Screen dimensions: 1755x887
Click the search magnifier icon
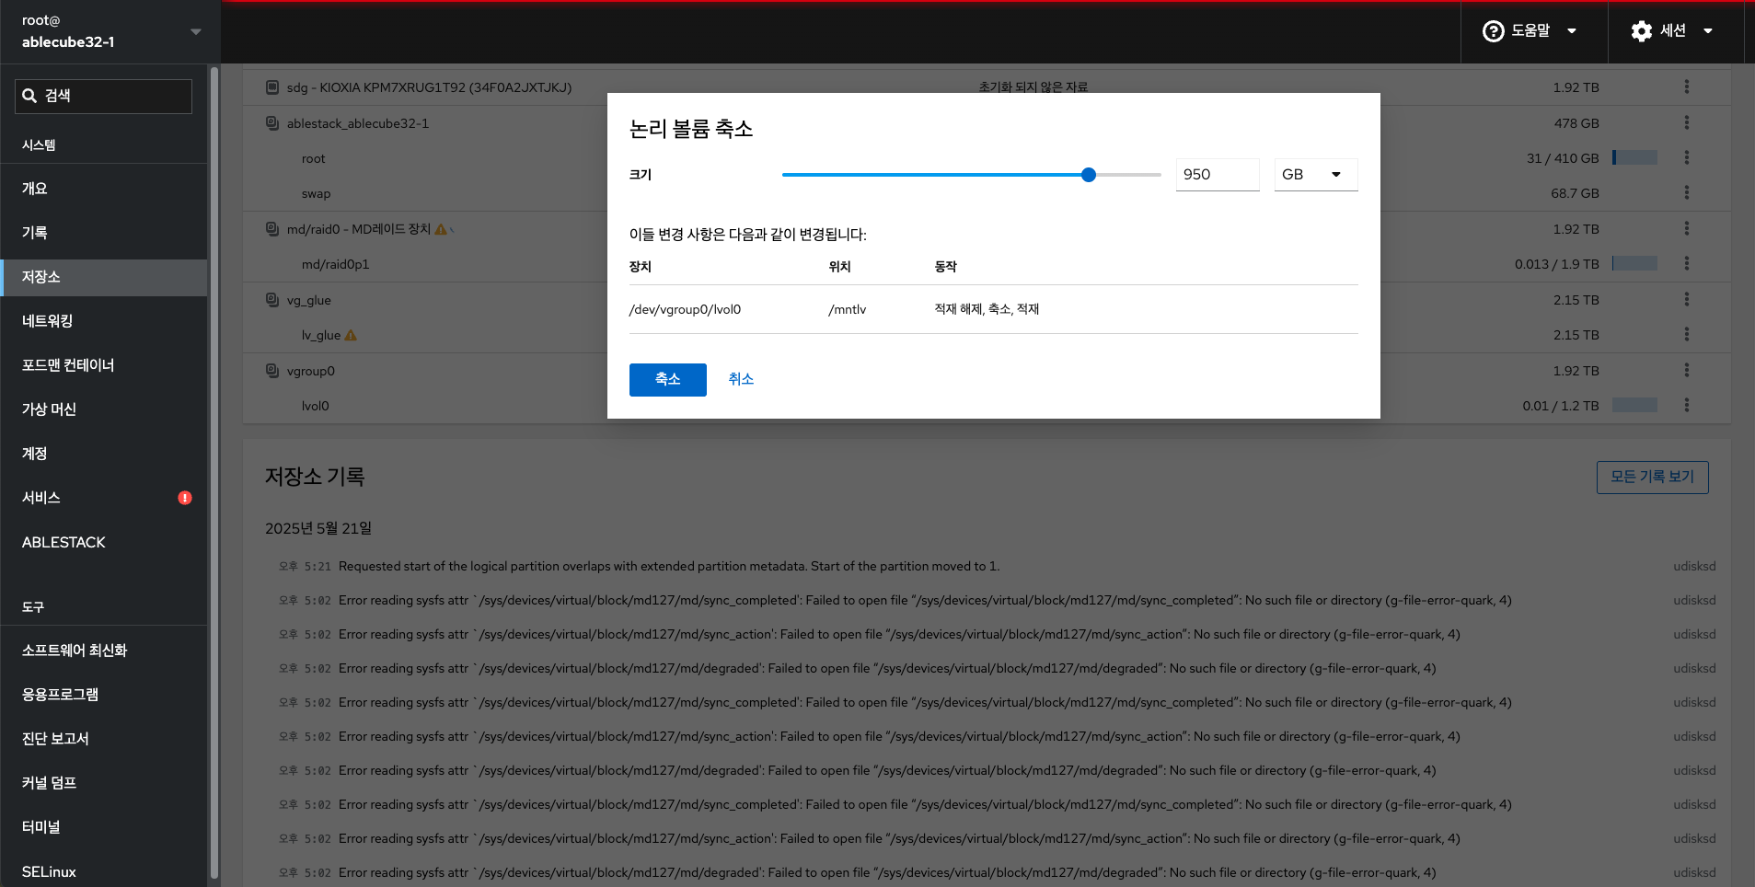click(x=29, y=96)
